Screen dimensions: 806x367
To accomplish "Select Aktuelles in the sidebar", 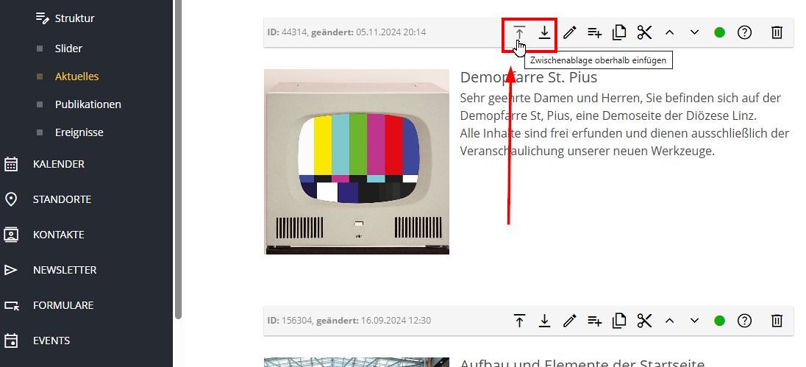I will click(76, 76).
